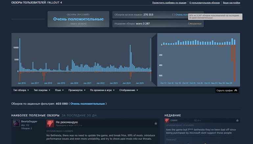Select the Russian Очень положительные review summary
Viewport: 253px width, 144px height.
[79, 19]
